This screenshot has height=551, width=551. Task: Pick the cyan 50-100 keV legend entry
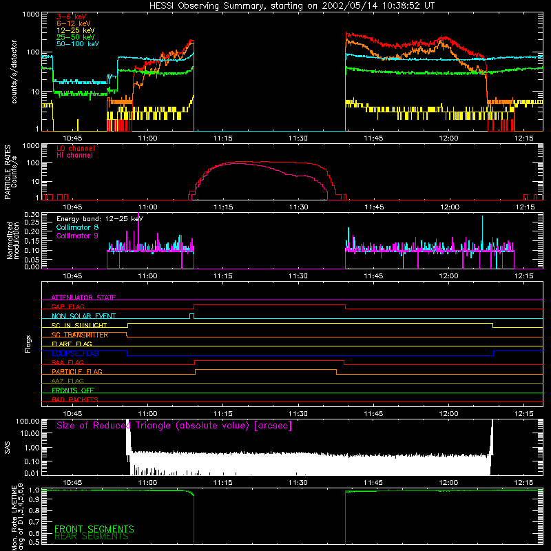coord(77,44)
